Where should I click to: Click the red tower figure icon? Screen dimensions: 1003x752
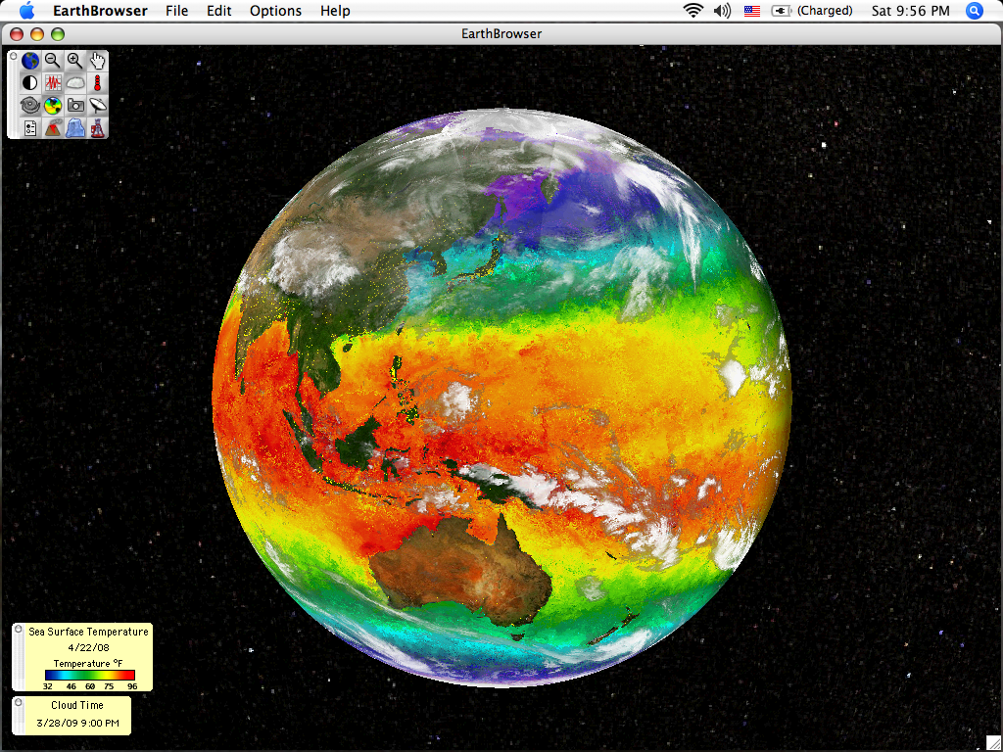click(97, 128)
